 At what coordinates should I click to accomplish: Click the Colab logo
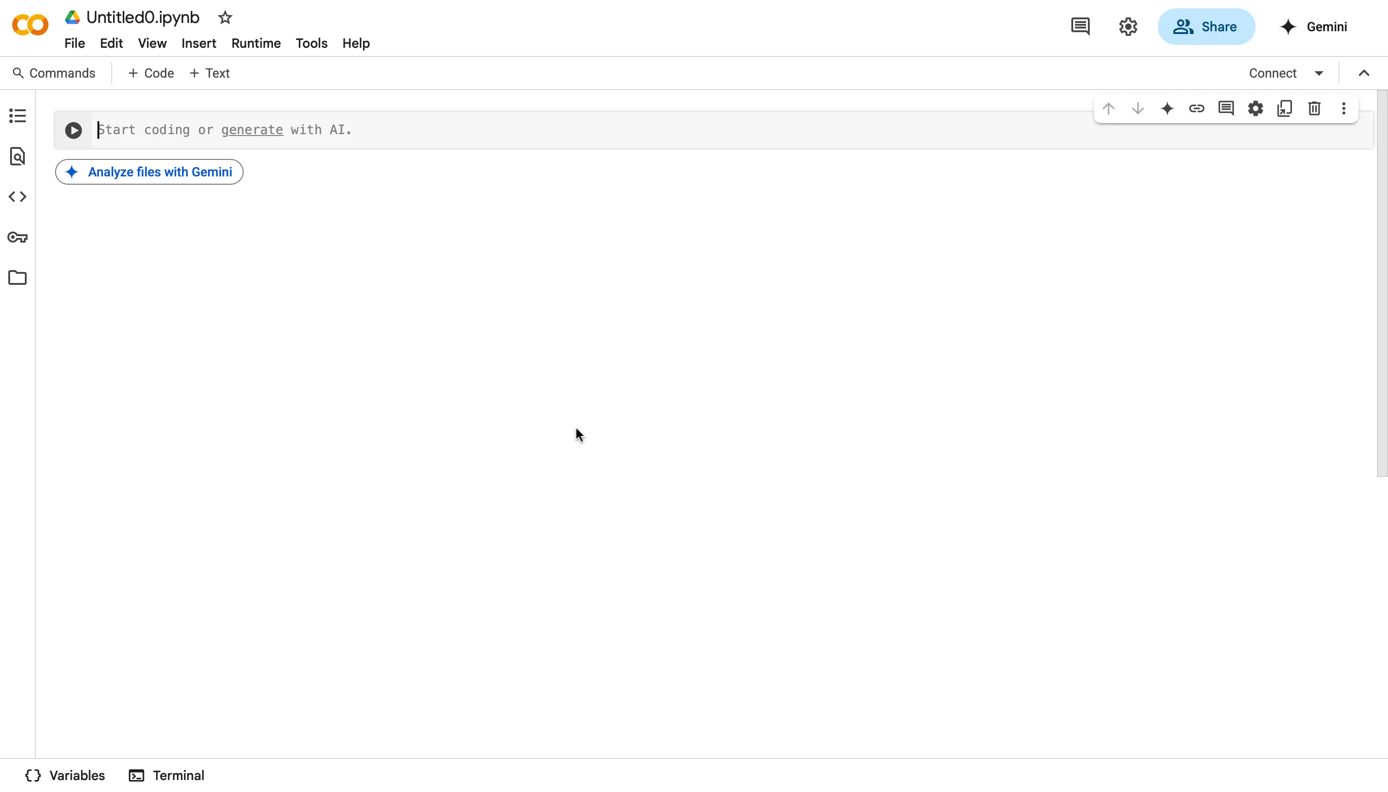tap(30, 25)
